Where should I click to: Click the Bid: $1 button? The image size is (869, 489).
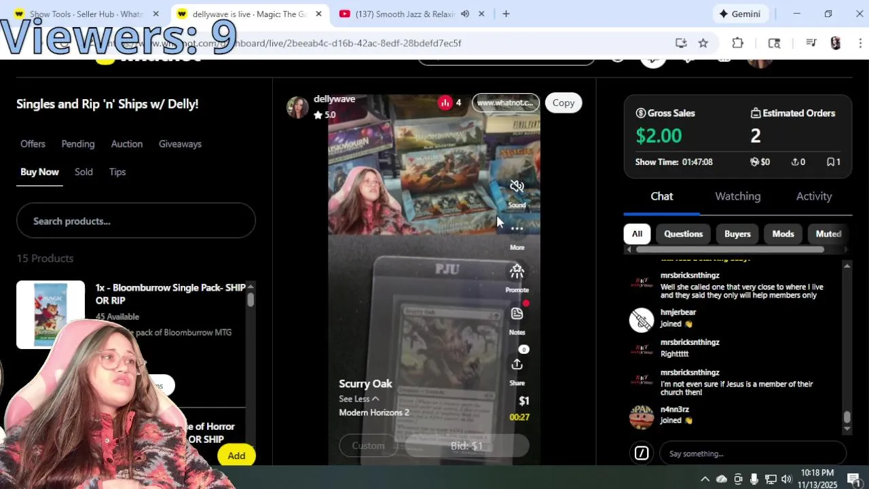click(x=466, y=446)
